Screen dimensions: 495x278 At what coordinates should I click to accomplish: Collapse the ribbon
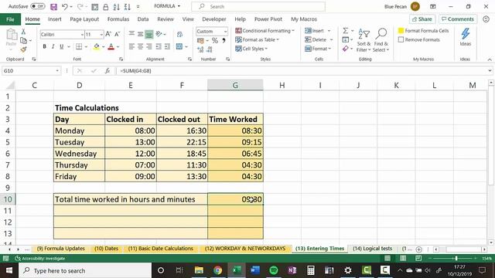tap(490, 59)
